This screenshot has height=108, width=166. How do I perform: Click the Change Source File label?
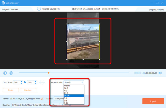[x=51, y=9]
